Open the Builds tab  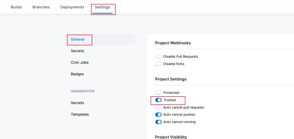pos(16,7)
